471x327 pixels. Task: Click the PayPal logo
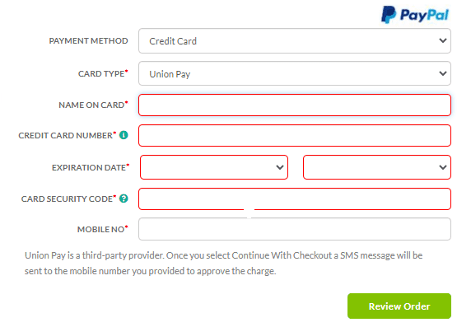pyautogui.click(x=415, y=14)
